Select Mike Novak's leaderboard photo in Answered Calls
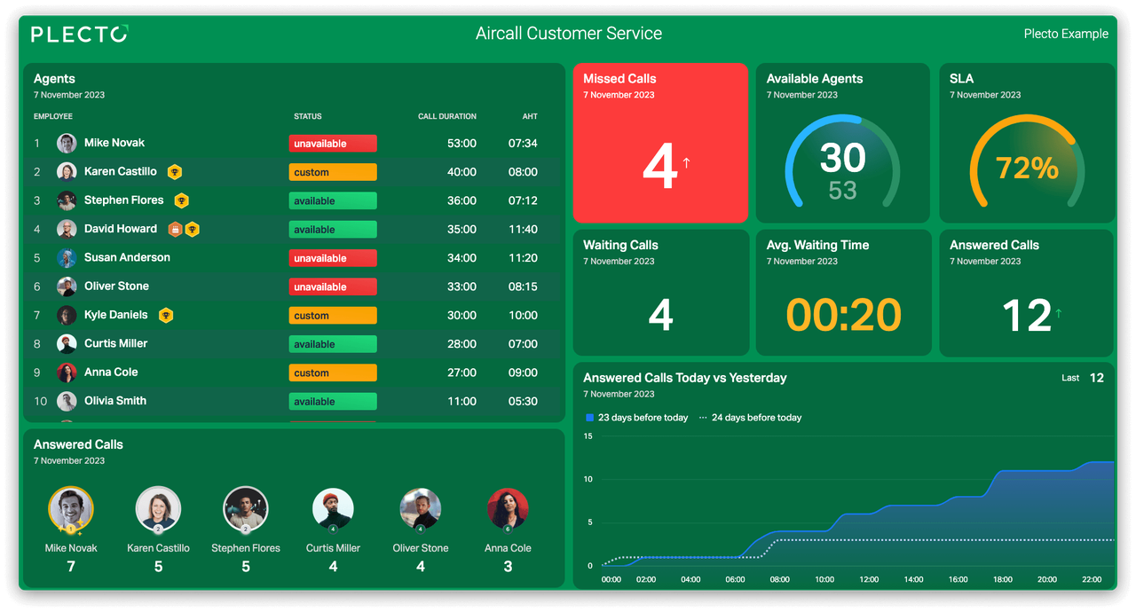Image resolution: width=1136 pixels, height=612 pixels. click(71, 510)
